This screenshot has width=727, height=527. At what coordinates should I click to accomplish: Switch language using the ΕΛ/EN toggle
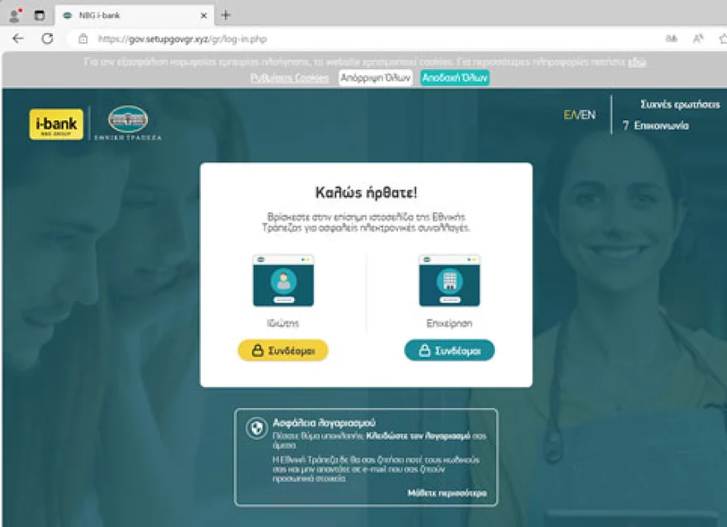click(579, 115)
